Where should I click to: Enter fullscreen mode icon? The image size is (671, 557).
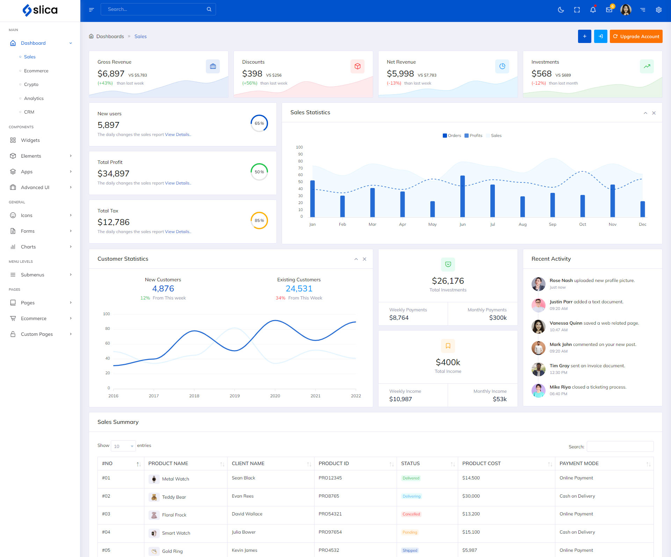(x=577, y=10)
